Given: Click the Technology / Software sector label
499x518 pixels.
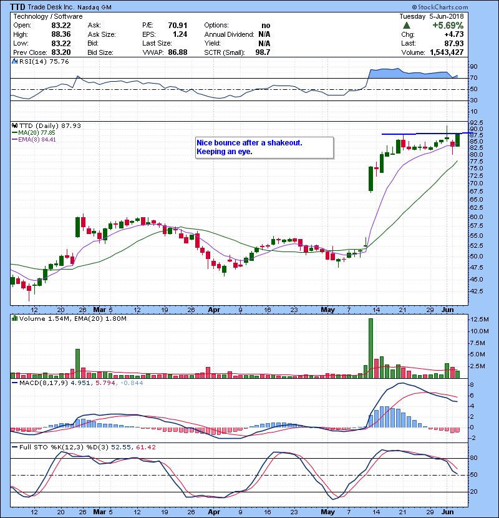Looking at the screenshot, I should click(48, 16).
